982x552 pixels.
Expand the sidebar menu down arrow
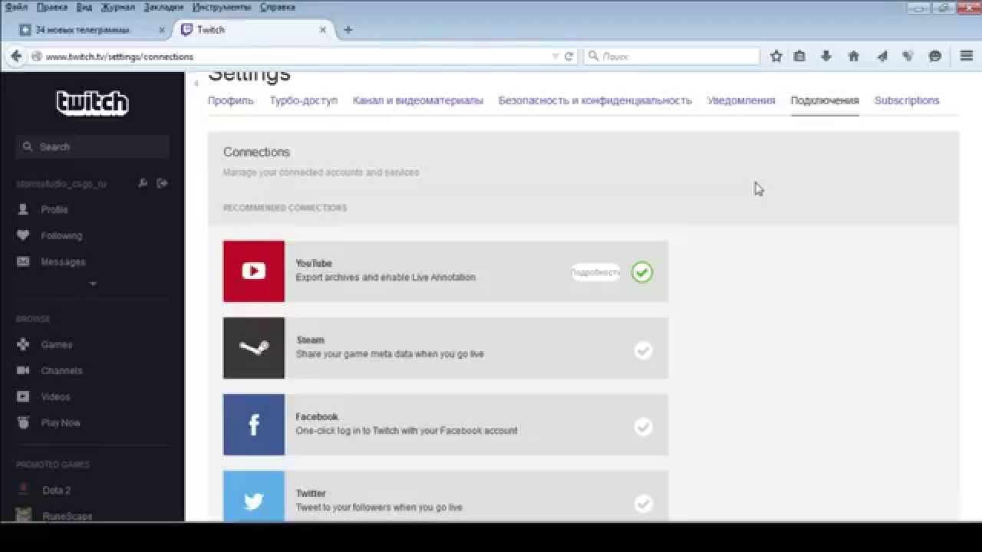93,284
